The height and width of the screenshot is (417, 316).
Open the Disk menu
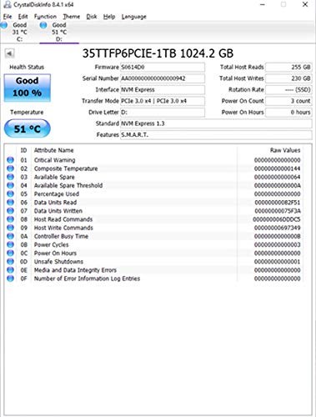(x=92, y=17)
